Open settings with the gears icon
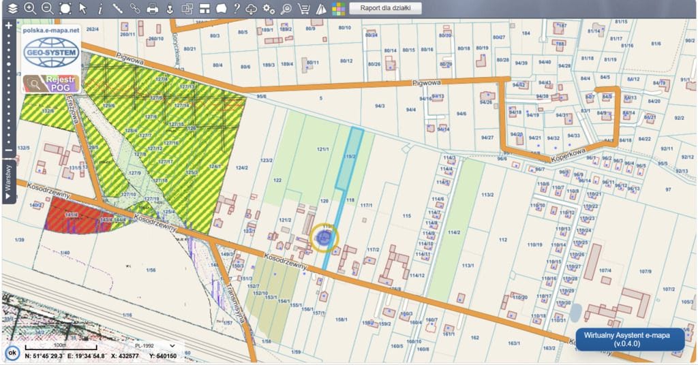This screenshot has height=365, width=698. click(x=269, y=9)
